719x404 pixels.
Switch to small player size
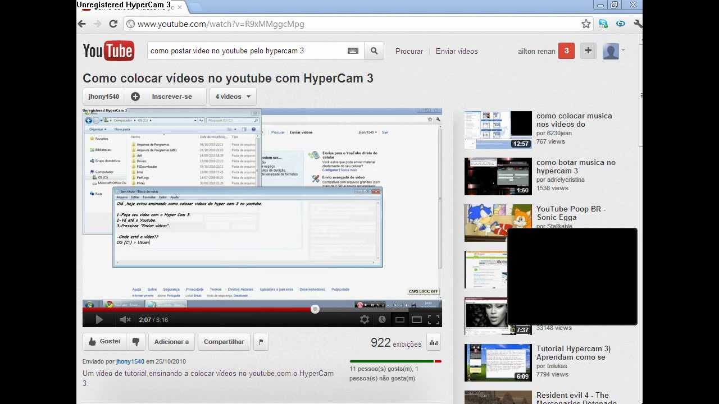[x=399, y=320]
